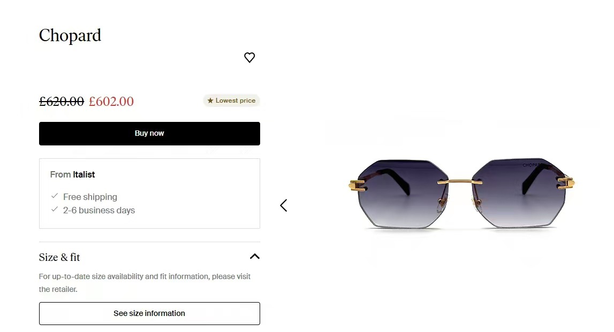Click the Chopard brand heading
The image size is (614, 332).
(70, 35)
